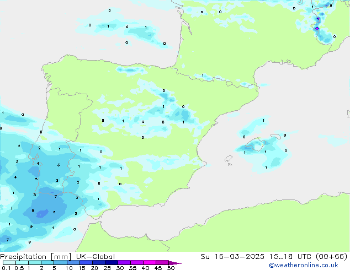Select the 0.5–1 mm legend color box
The width and height of the screenshot is (350, 270).
22,263
